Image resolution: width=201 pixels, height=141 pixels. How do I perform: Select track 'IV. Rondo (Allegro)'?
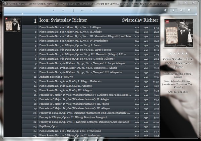[x=91, y=59]
